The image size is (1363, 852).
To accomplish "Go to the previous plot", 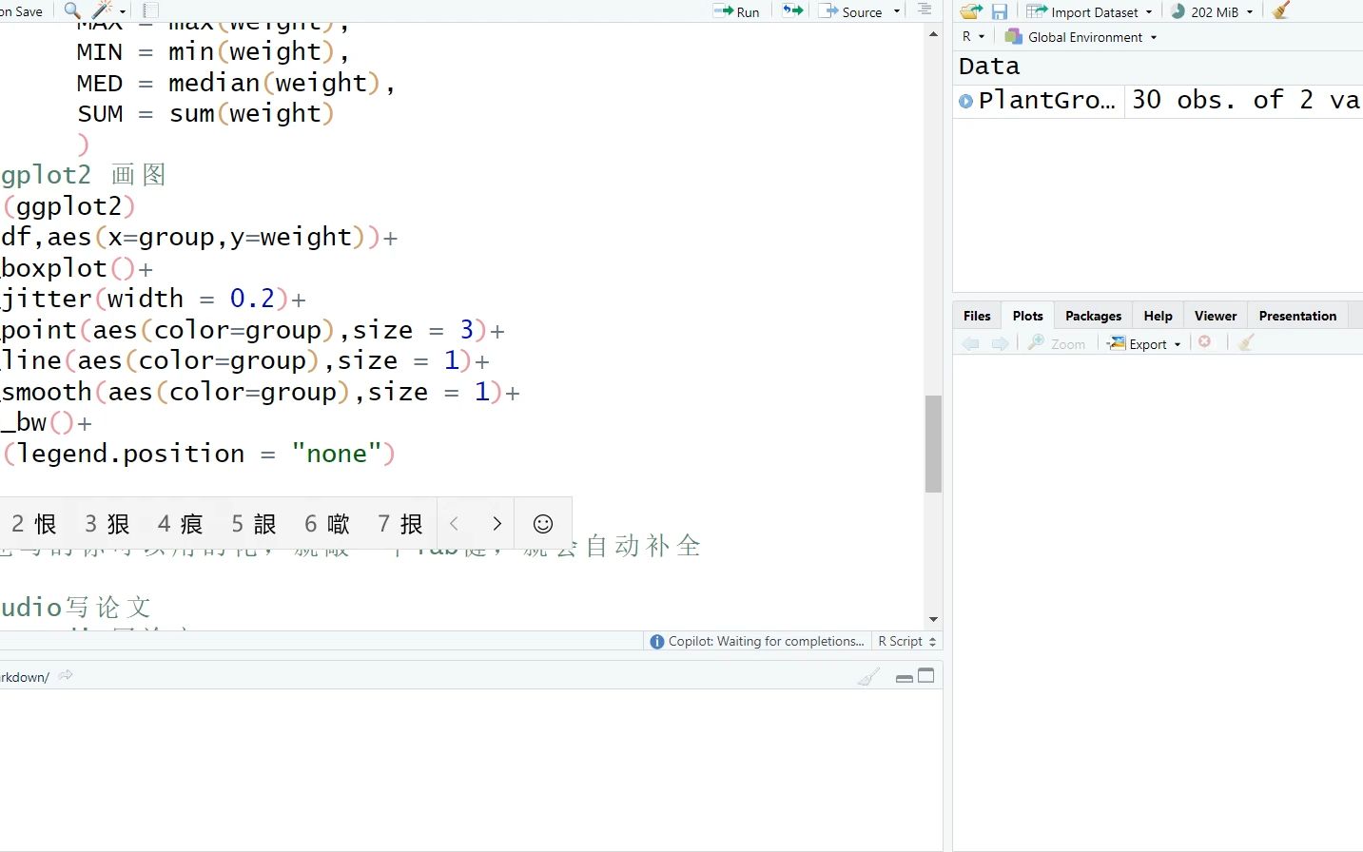I will 970,343.
